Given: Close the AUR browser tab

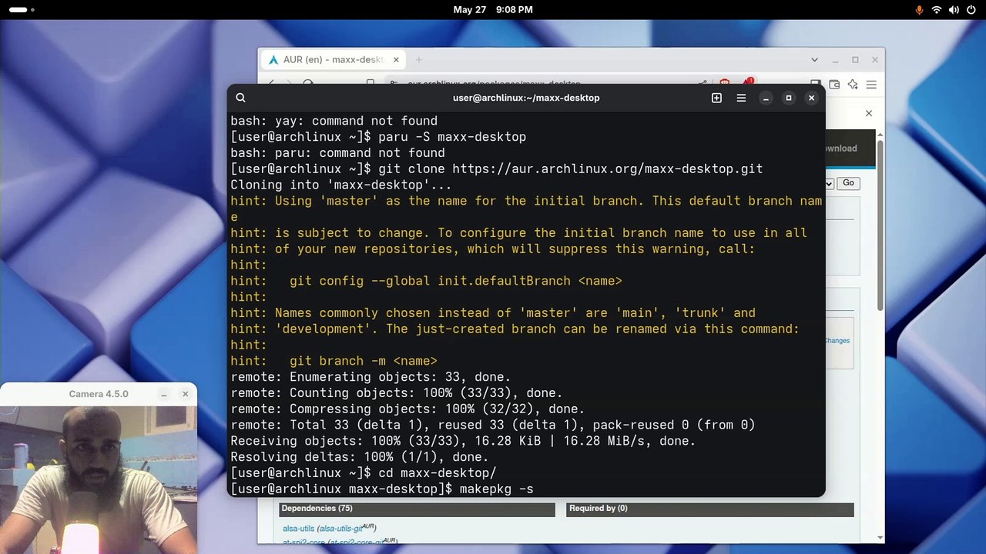Looking at the screenshot, I should tap(396, 59).
